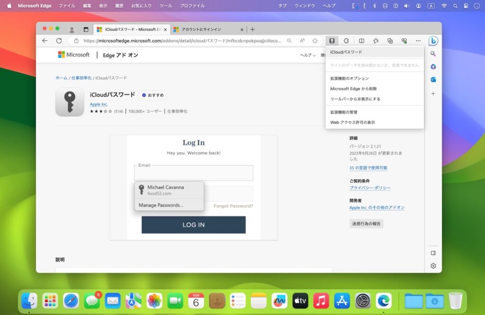Click the sidebar search icon
Screen dimensions: 485x315
click(433, 54)
